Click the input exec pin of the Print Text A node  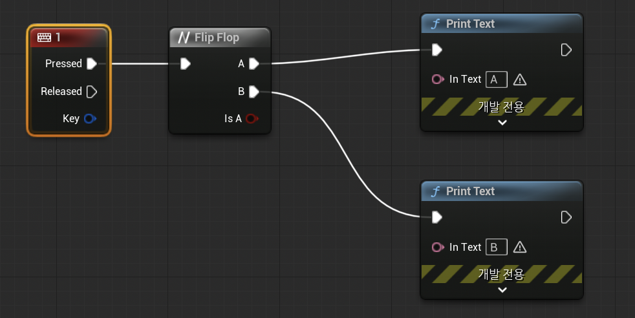[x=436, y=50]
